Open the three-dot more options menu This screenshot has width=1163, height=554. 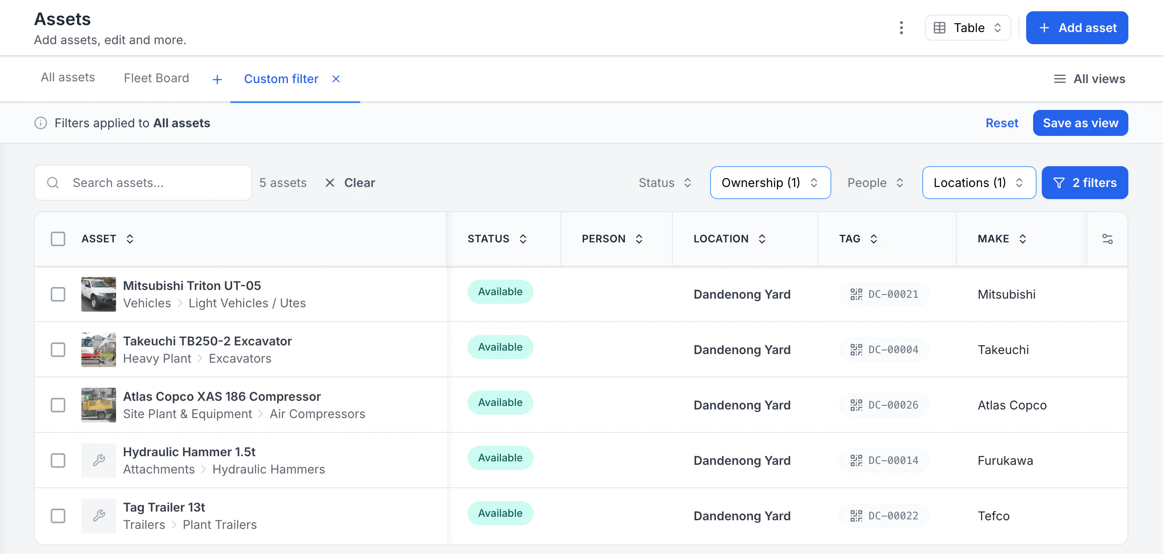point(901,28)
